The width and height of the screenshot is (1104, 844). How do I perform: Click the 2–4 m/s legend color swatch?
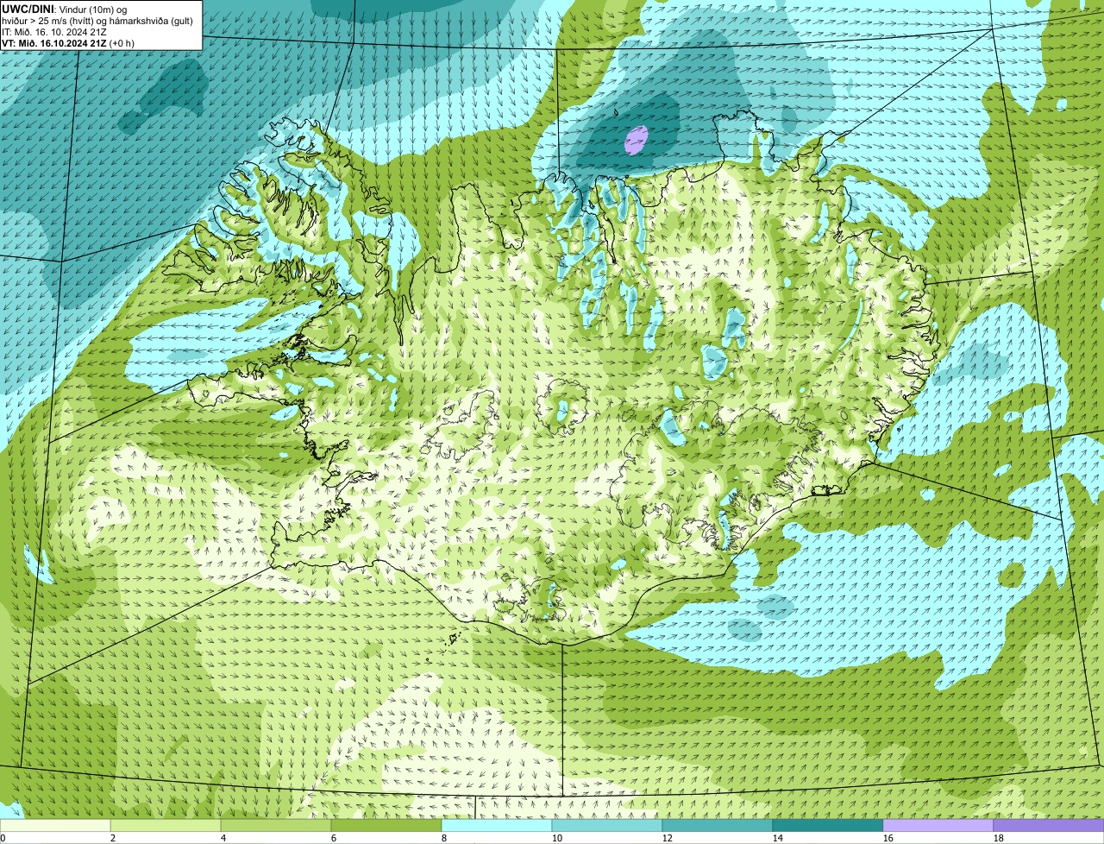[166, 825]
